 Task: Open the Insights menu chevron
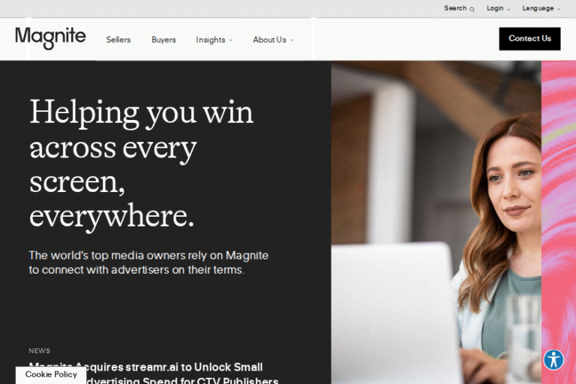click(x=231, y=40)
